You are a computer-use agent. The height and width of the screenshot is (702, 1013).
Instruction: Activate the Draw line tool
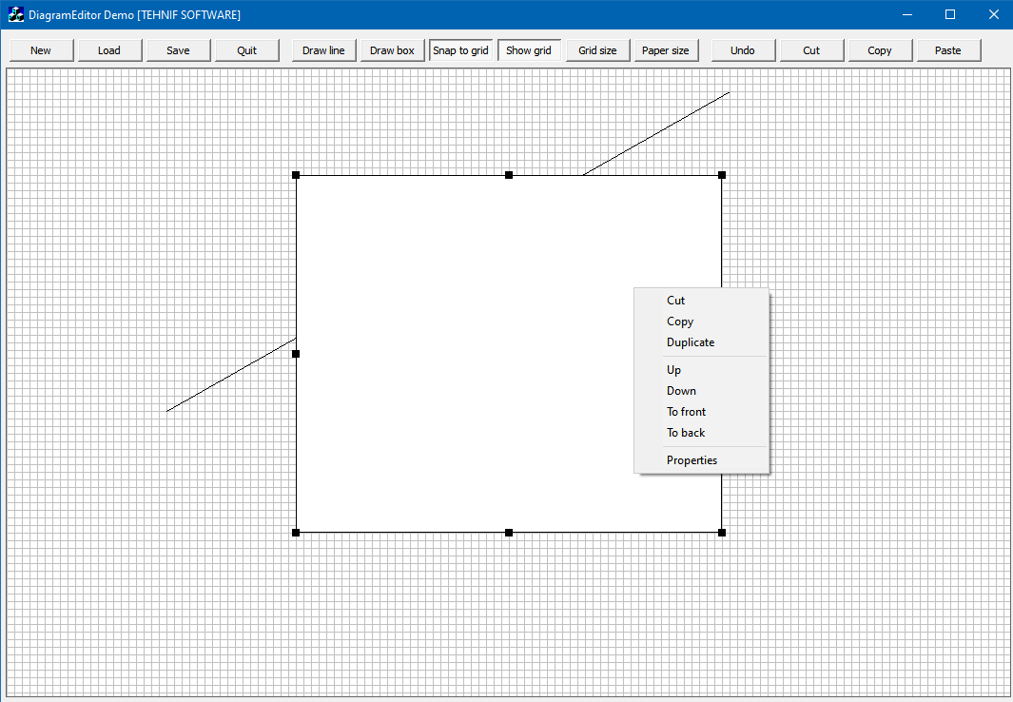323,50
